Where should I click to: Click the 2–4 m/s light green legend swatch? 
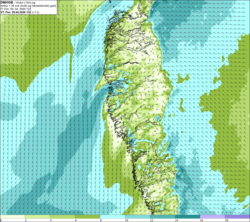[38, 216]
